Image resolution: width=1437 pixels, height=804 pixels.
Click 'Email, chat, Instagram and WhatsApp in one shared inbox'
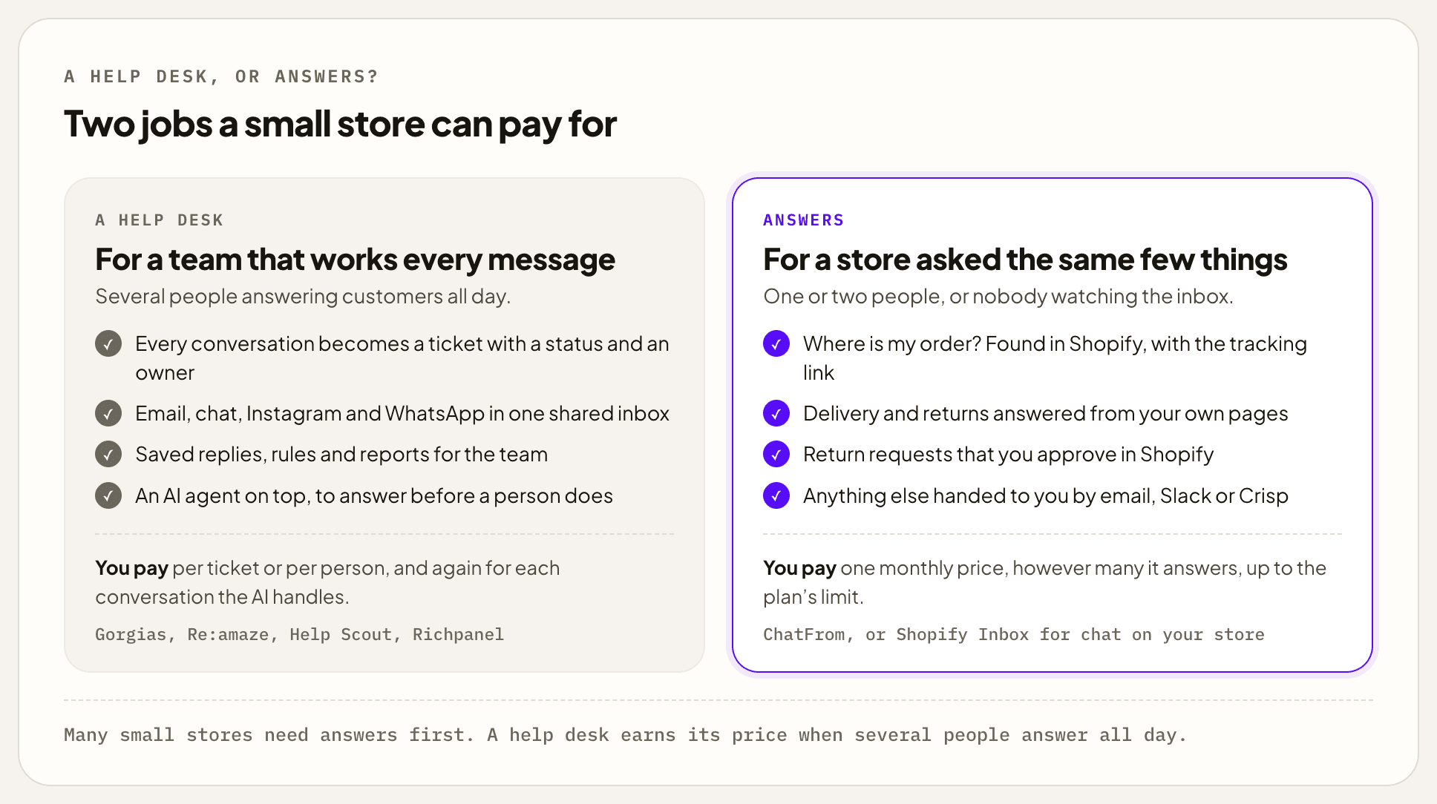click(402, 413)
